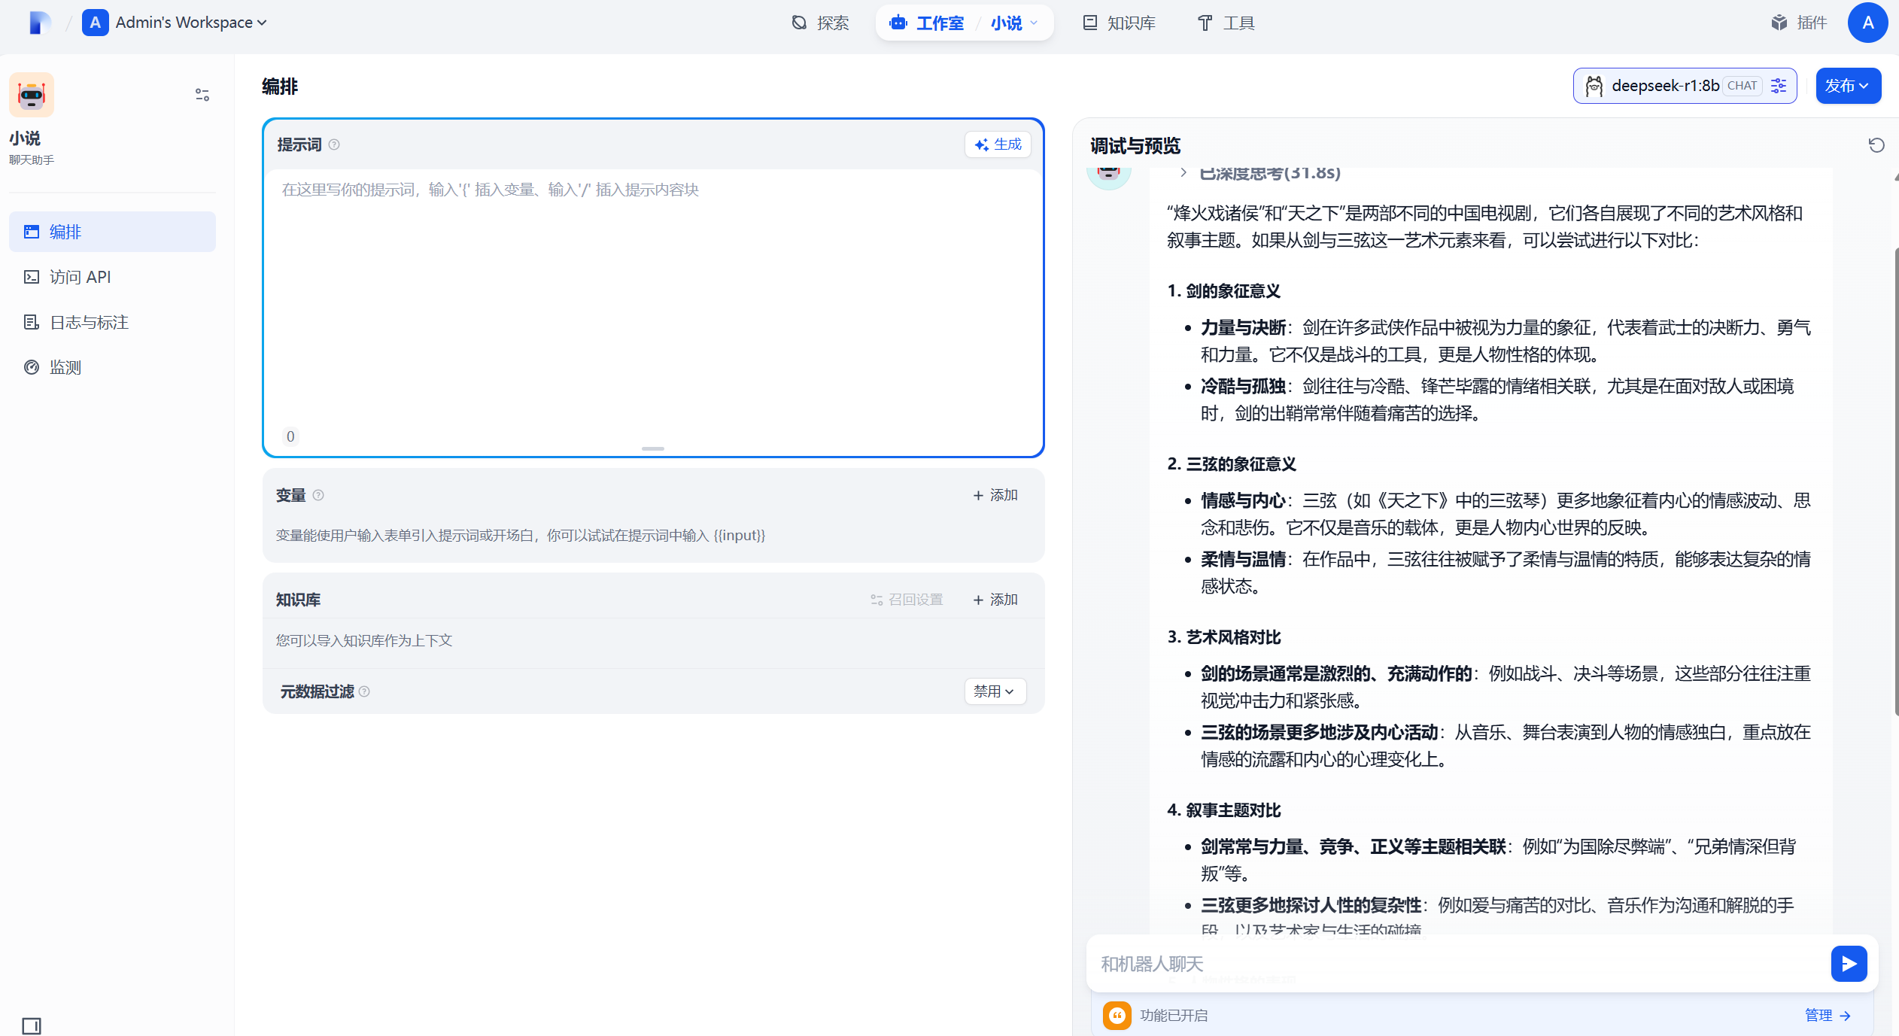Screen dimensions: 1899x1036
Task: Click the send message arrow button
Action: pos(1849,964)
